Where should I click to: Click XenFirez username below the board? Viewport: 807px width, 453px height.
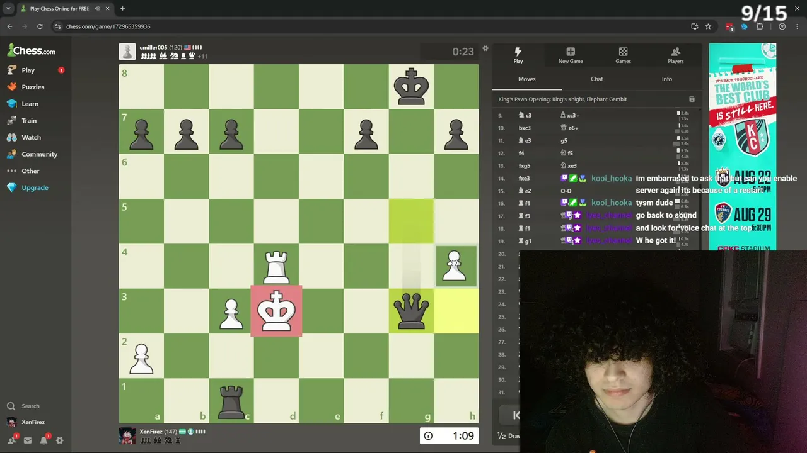(151, 432)
